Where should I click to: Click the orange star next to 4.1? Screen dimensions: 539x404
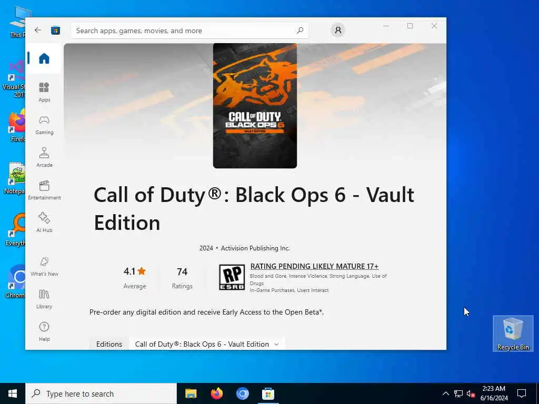[142, 271]
